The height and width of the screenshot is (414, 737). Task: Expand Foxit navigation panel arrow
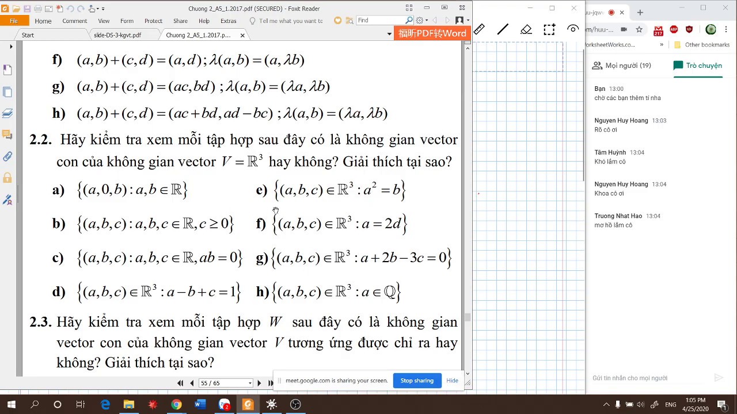pos(11,47)
